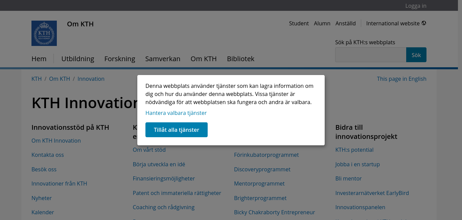Click Hantera valbara tjänster link
This screenshot has width=462, height=220.
click(x=176, y=113)
